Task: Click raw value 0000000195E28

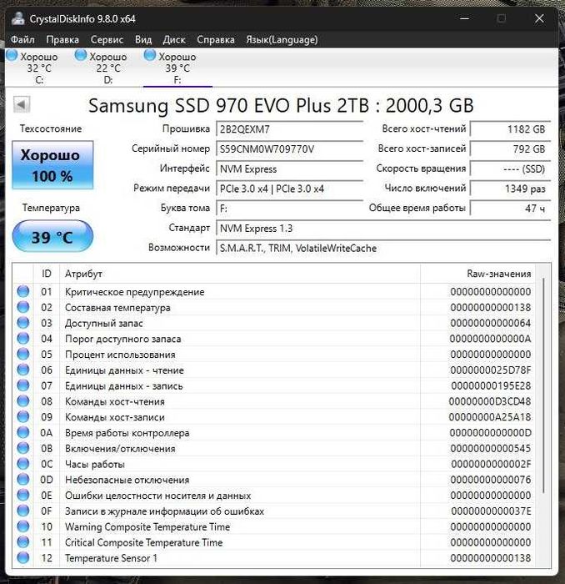Action: (491, 385)
